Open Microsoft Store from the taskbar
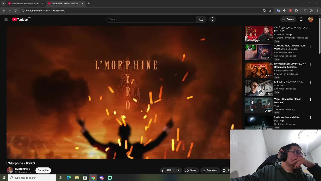Viewport: 321px width, 181px height. tap(85, 178)
